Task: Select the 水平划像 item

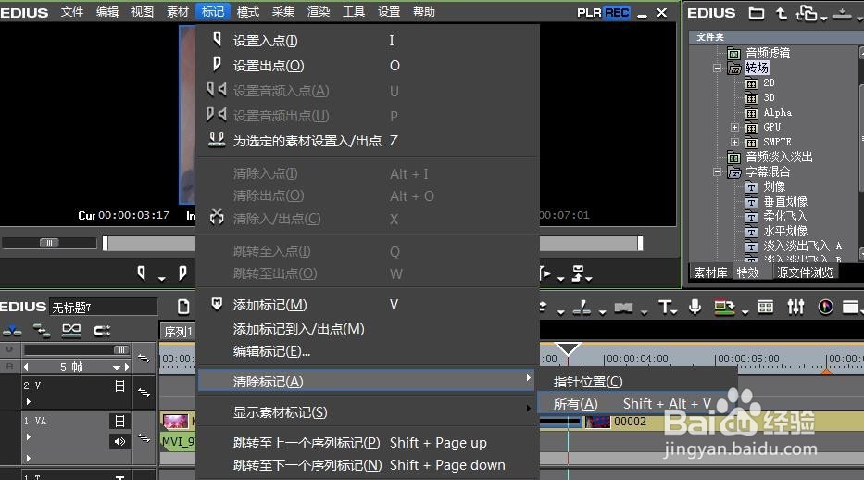Action: (784, 231)
